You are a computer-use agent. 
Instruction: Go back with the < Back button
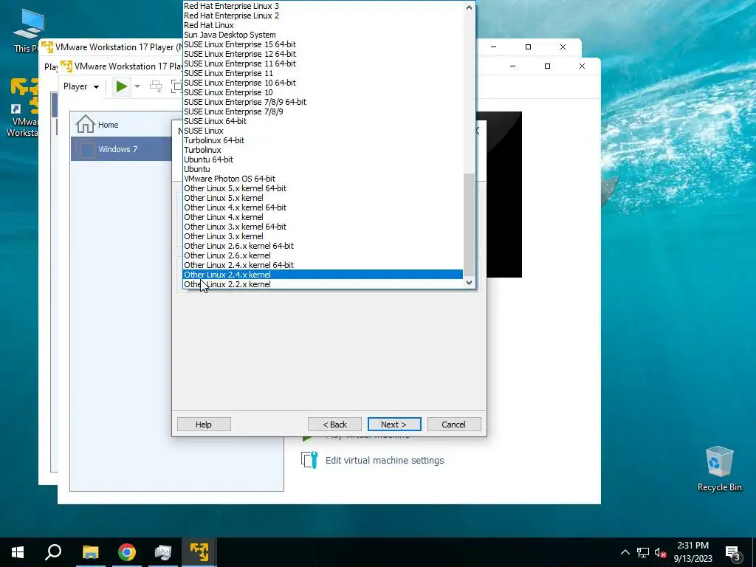(x=334, y=425)
